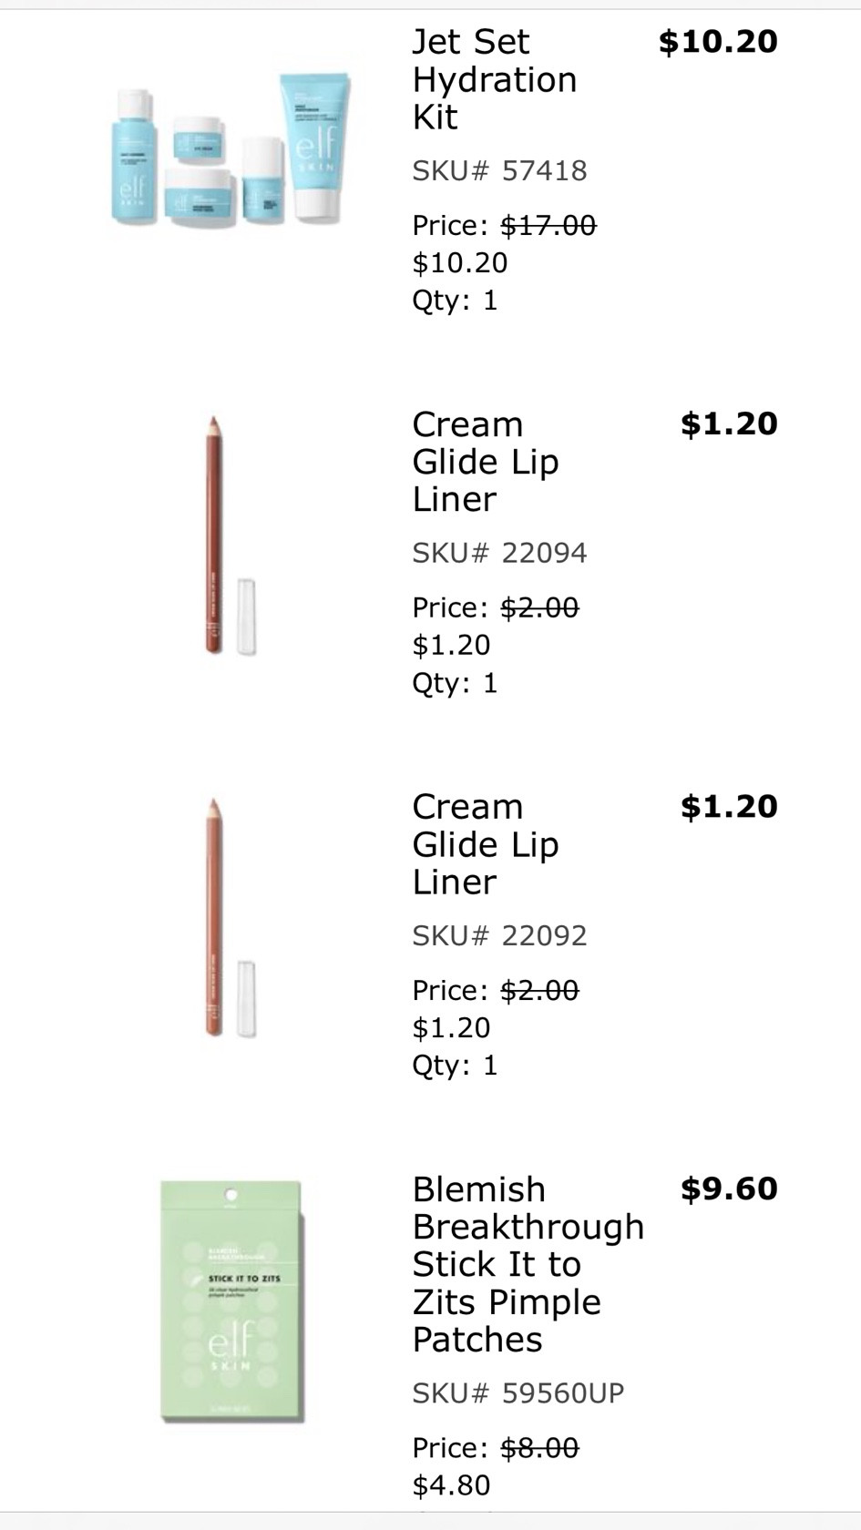861x1530 pixels.
Task: Click the Blemish Breakthrough Pimple Patches title
Action: point(528,1264)
